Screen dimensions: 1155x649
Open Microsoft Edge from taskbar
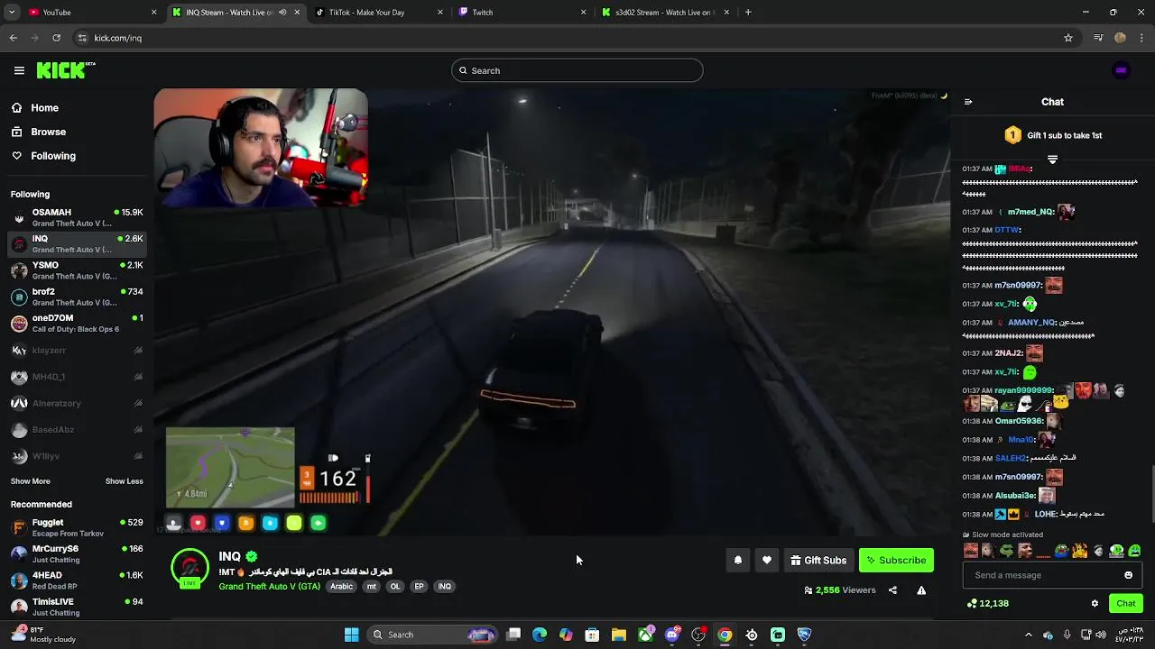coord(540,635)
